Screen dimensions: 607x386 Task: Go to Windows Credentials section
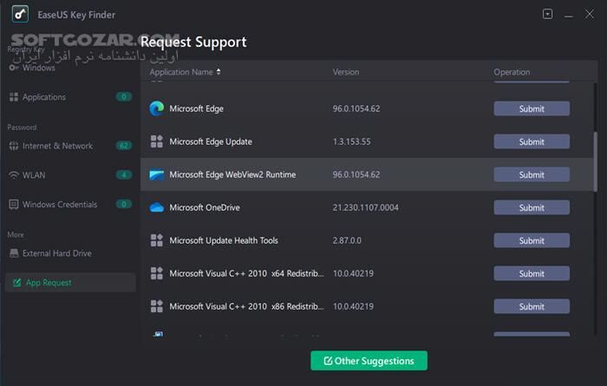[59, 205]
